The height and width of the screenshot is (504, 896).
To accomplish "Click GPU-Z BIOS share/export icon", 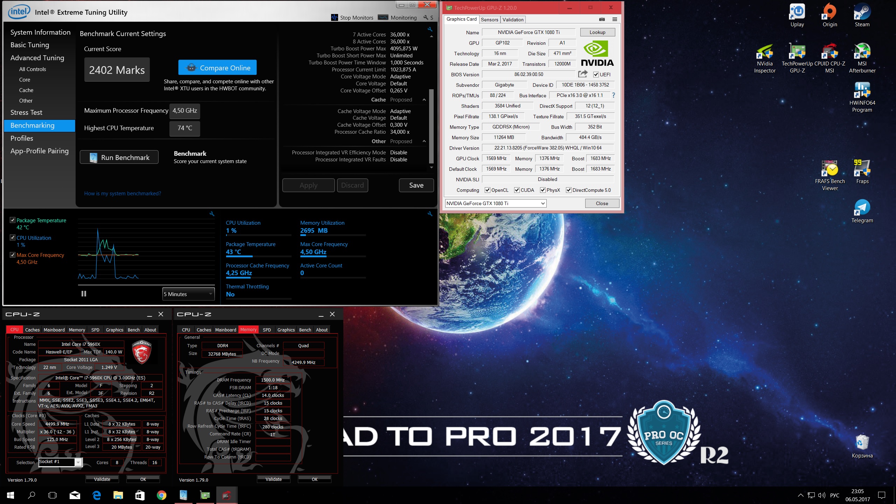I will pyautogui.click(x=583, y=74).
